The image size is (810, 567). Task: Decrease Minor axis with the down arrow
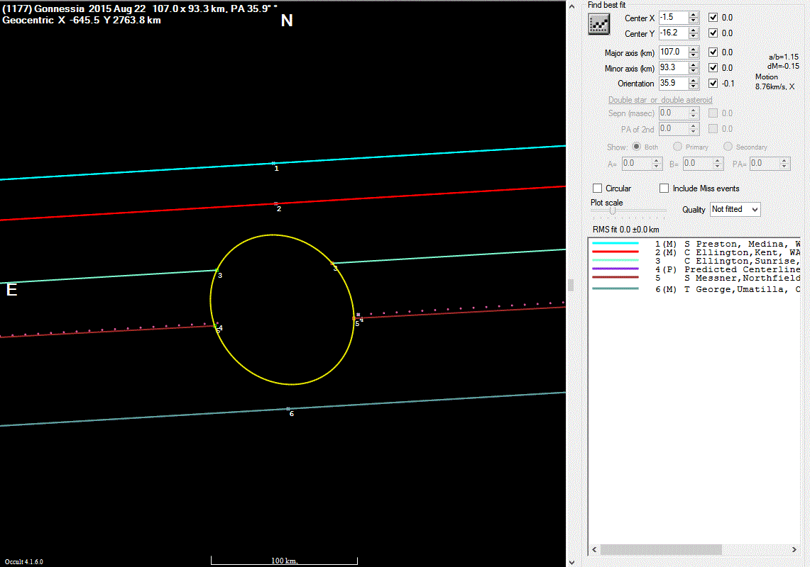694,71
